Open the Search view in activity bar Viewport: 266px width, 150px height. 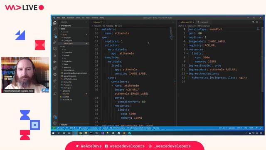[55, 29]
